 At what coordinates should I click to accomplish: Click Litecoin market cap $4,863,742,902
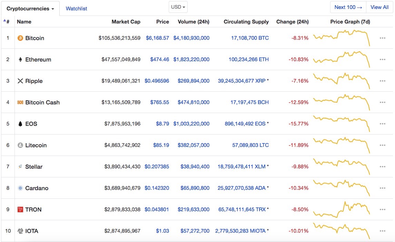click(122, 145)
